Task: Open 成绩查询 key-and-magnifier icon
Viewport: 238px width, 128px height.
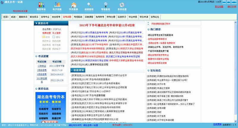Action: [x=89, y=5]
